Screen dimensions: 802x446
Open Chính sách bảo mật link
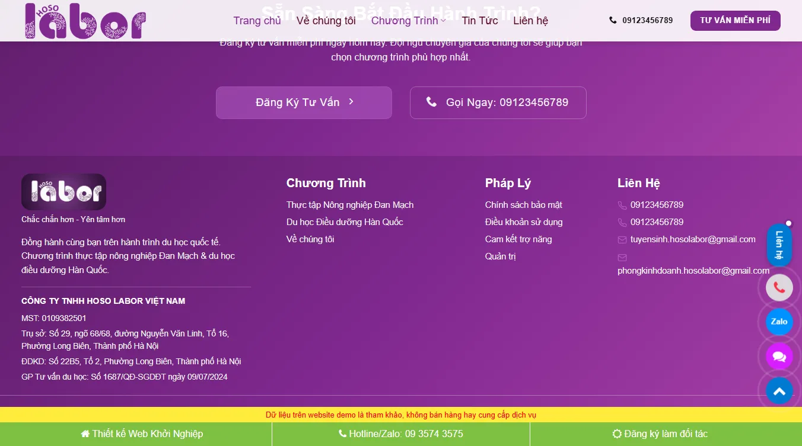pos(524,205)
